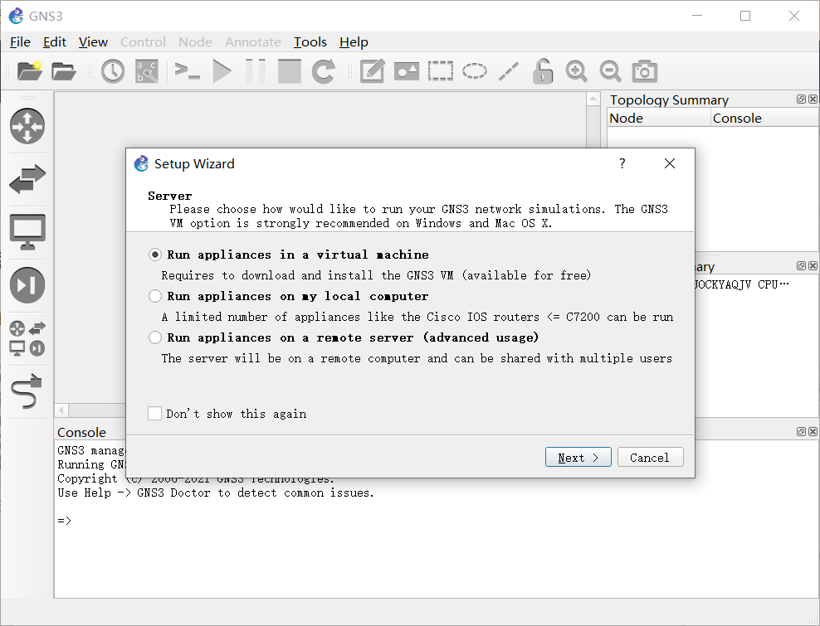Browse routers in the device sidebar
Image resolution: width=820 pixels, height=626 pixels.
click(x=27, y=126)
